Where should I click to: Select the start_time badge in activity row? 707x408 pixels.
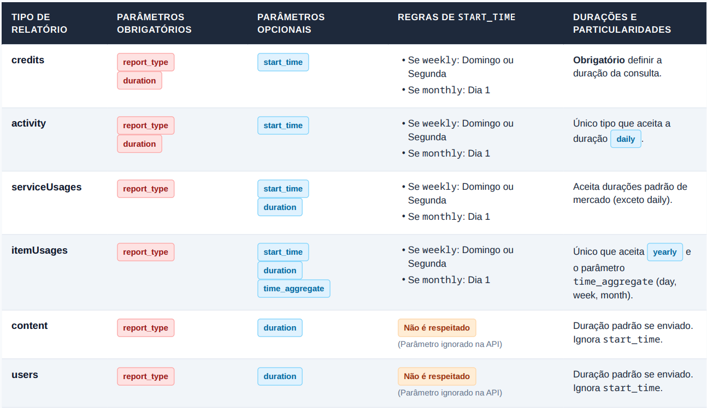click(283, 125)
